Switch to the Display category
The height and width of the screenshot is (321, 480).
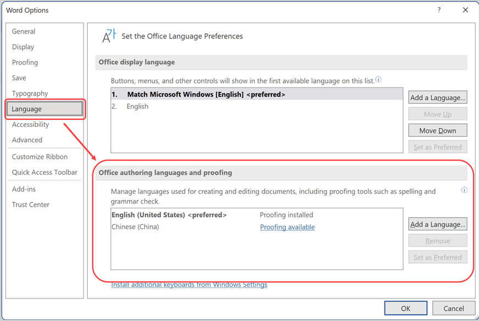tap(23, 47)
